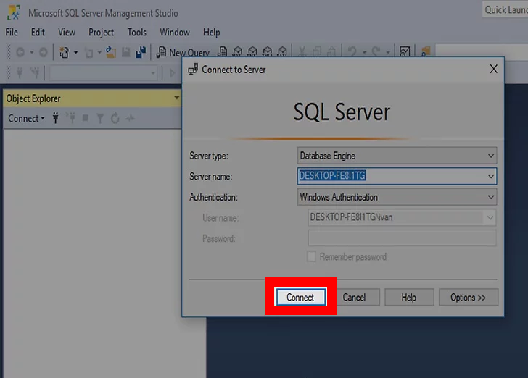This screenshot has height=378, width=528.
Task: Click the Paste clipboard icon
Action: 331,52
